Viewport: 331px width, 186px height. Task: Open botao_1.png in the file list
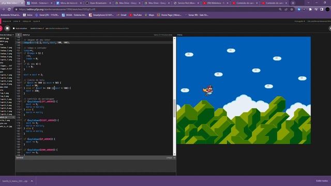[x=6, y=48]
